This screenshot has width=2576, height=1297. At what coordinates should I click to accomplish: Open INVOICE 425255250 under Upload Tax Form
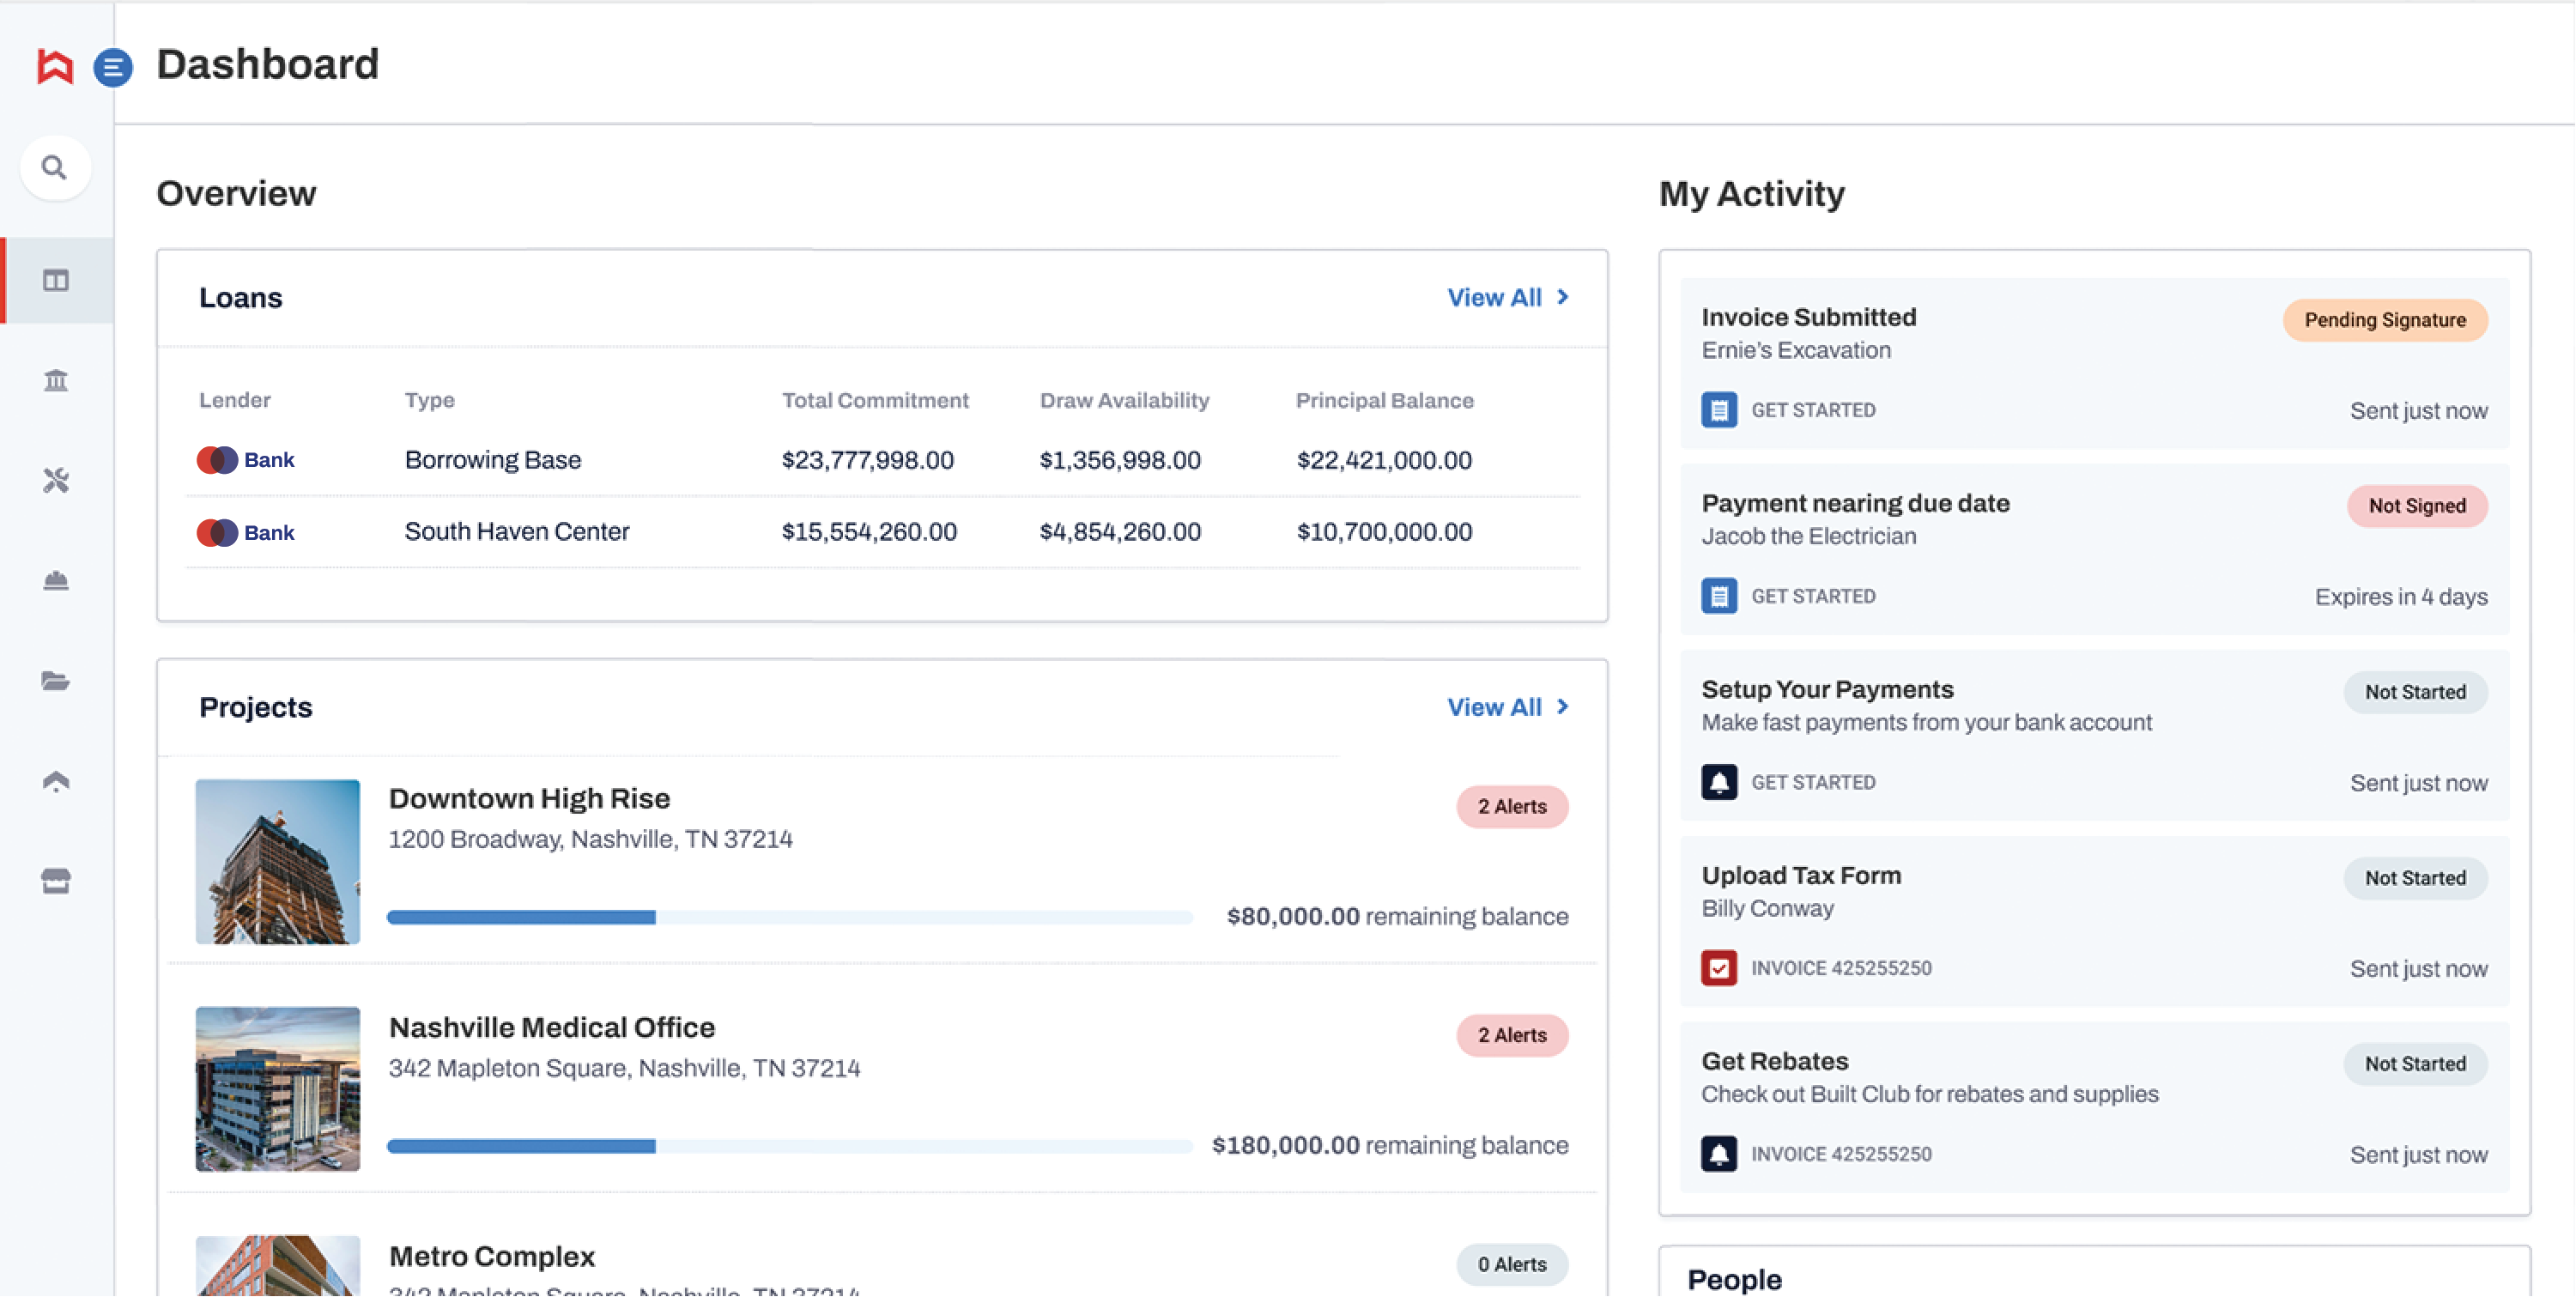[1841, 968]
